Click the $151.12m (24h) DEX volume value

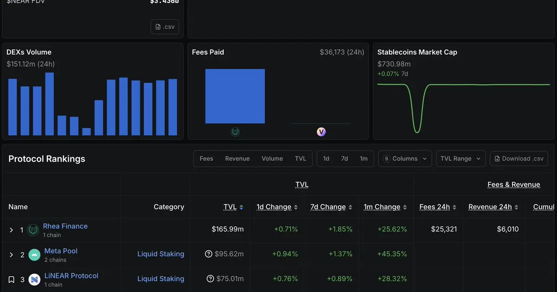pos(31,64)
